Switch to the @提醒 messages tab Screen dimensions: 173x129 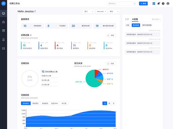pos(135,19)
